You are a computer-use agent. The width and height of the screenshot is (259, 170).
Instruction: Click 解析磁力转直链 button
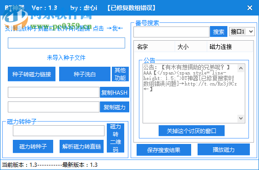(x=82, y=146)
